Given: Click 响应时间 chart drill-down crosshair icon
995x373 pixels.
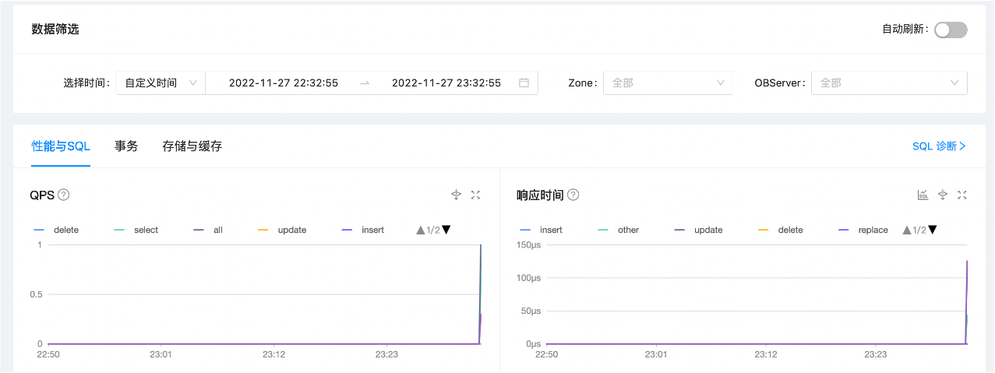Looking at the screenshot, I should tap(942, 195).
